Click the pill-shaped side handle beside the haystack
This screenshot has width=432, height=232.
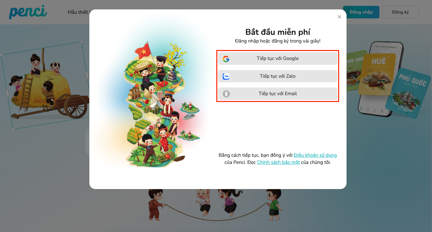coord(87,75)
